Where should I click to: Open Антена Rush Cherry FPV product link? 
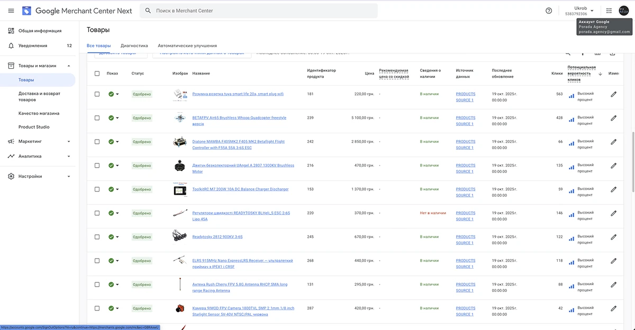[240, 287]
